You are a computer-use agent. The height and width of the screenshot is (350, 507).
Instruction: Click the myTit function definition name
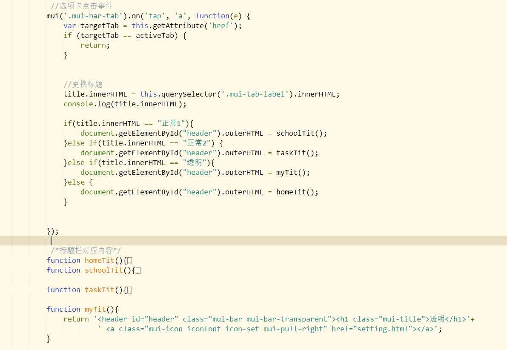click(95, 309)
